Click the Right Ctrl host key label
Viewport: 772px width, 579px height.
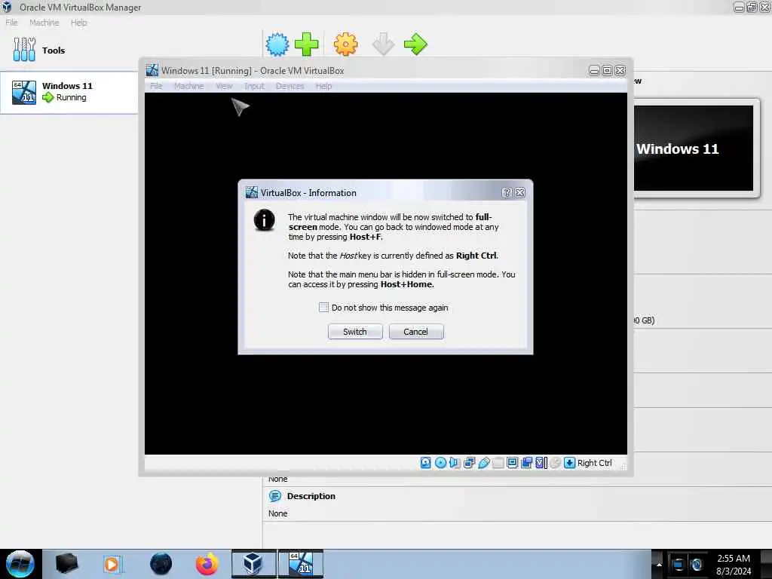click(x=594, y=463)
